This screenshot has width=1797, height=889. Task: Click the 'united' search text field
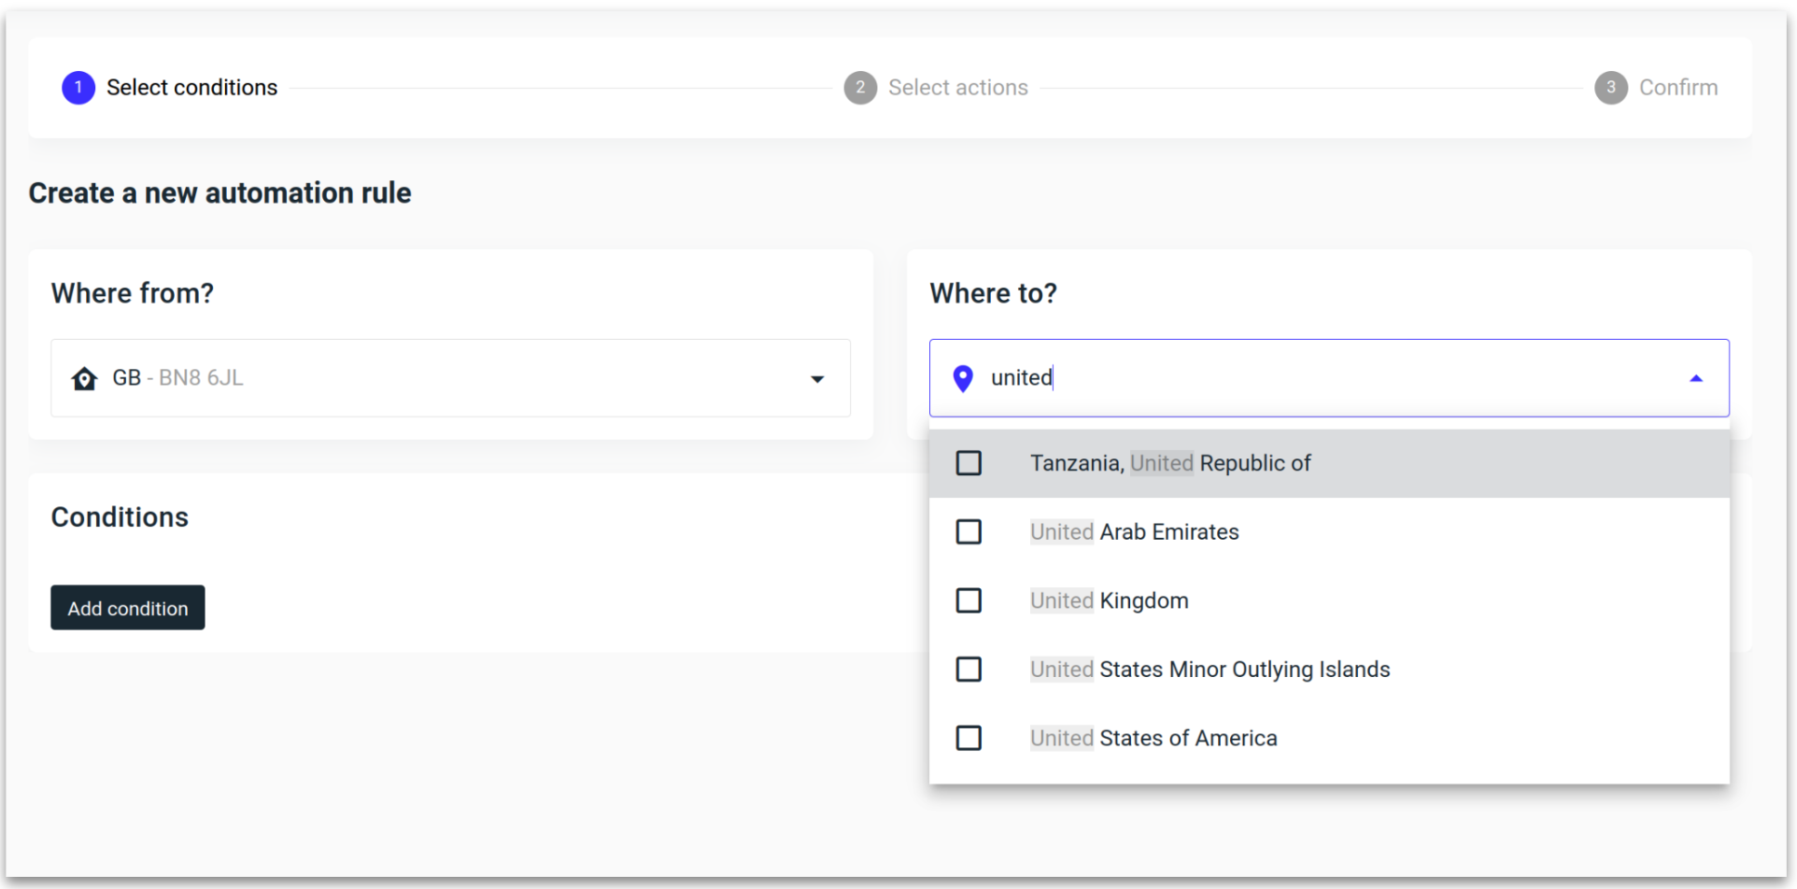click(1329, 378)
